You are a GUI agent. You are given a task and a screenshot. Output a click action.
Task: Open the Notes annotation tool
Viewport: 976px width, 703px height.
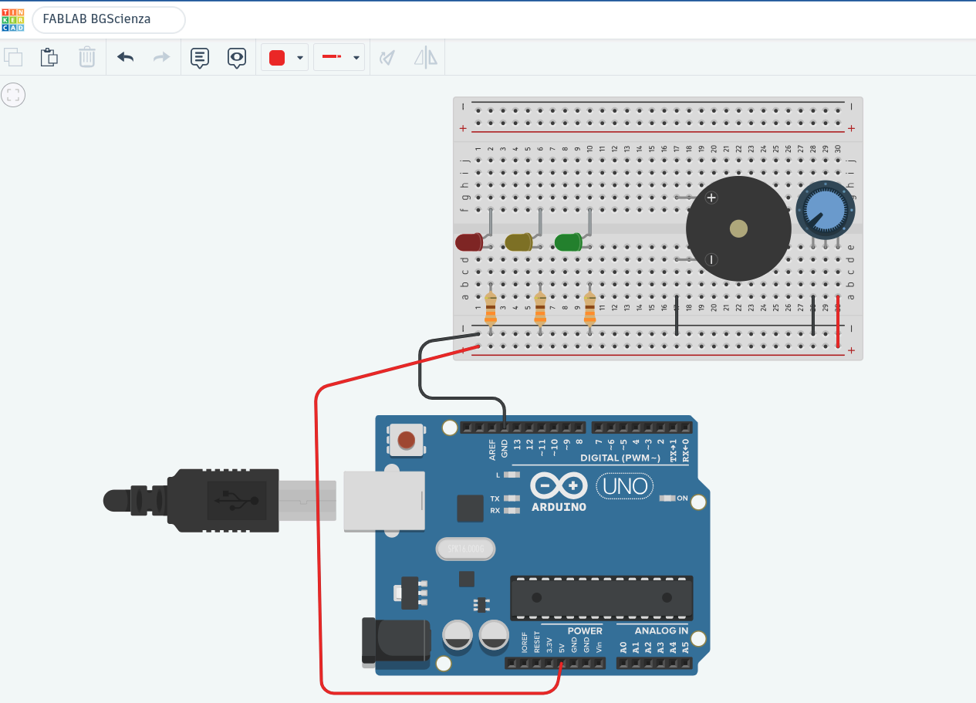click(x=200, y=58)
